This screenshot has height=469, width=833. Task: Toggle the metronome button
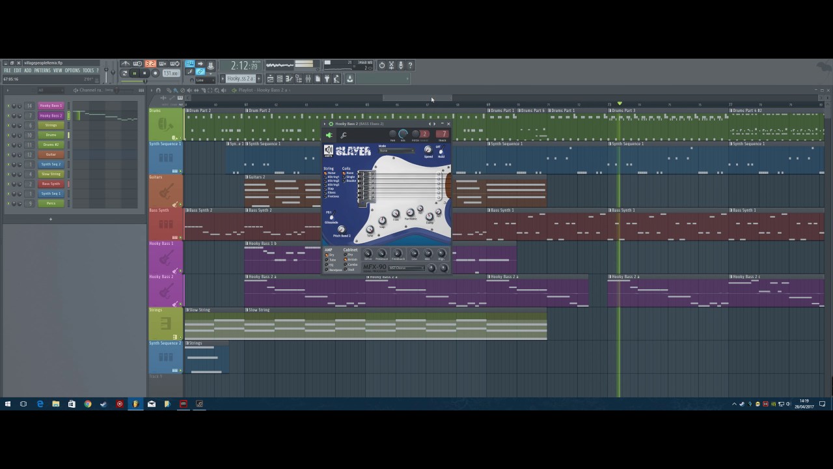pyautogui.click(x=126, y=64)
